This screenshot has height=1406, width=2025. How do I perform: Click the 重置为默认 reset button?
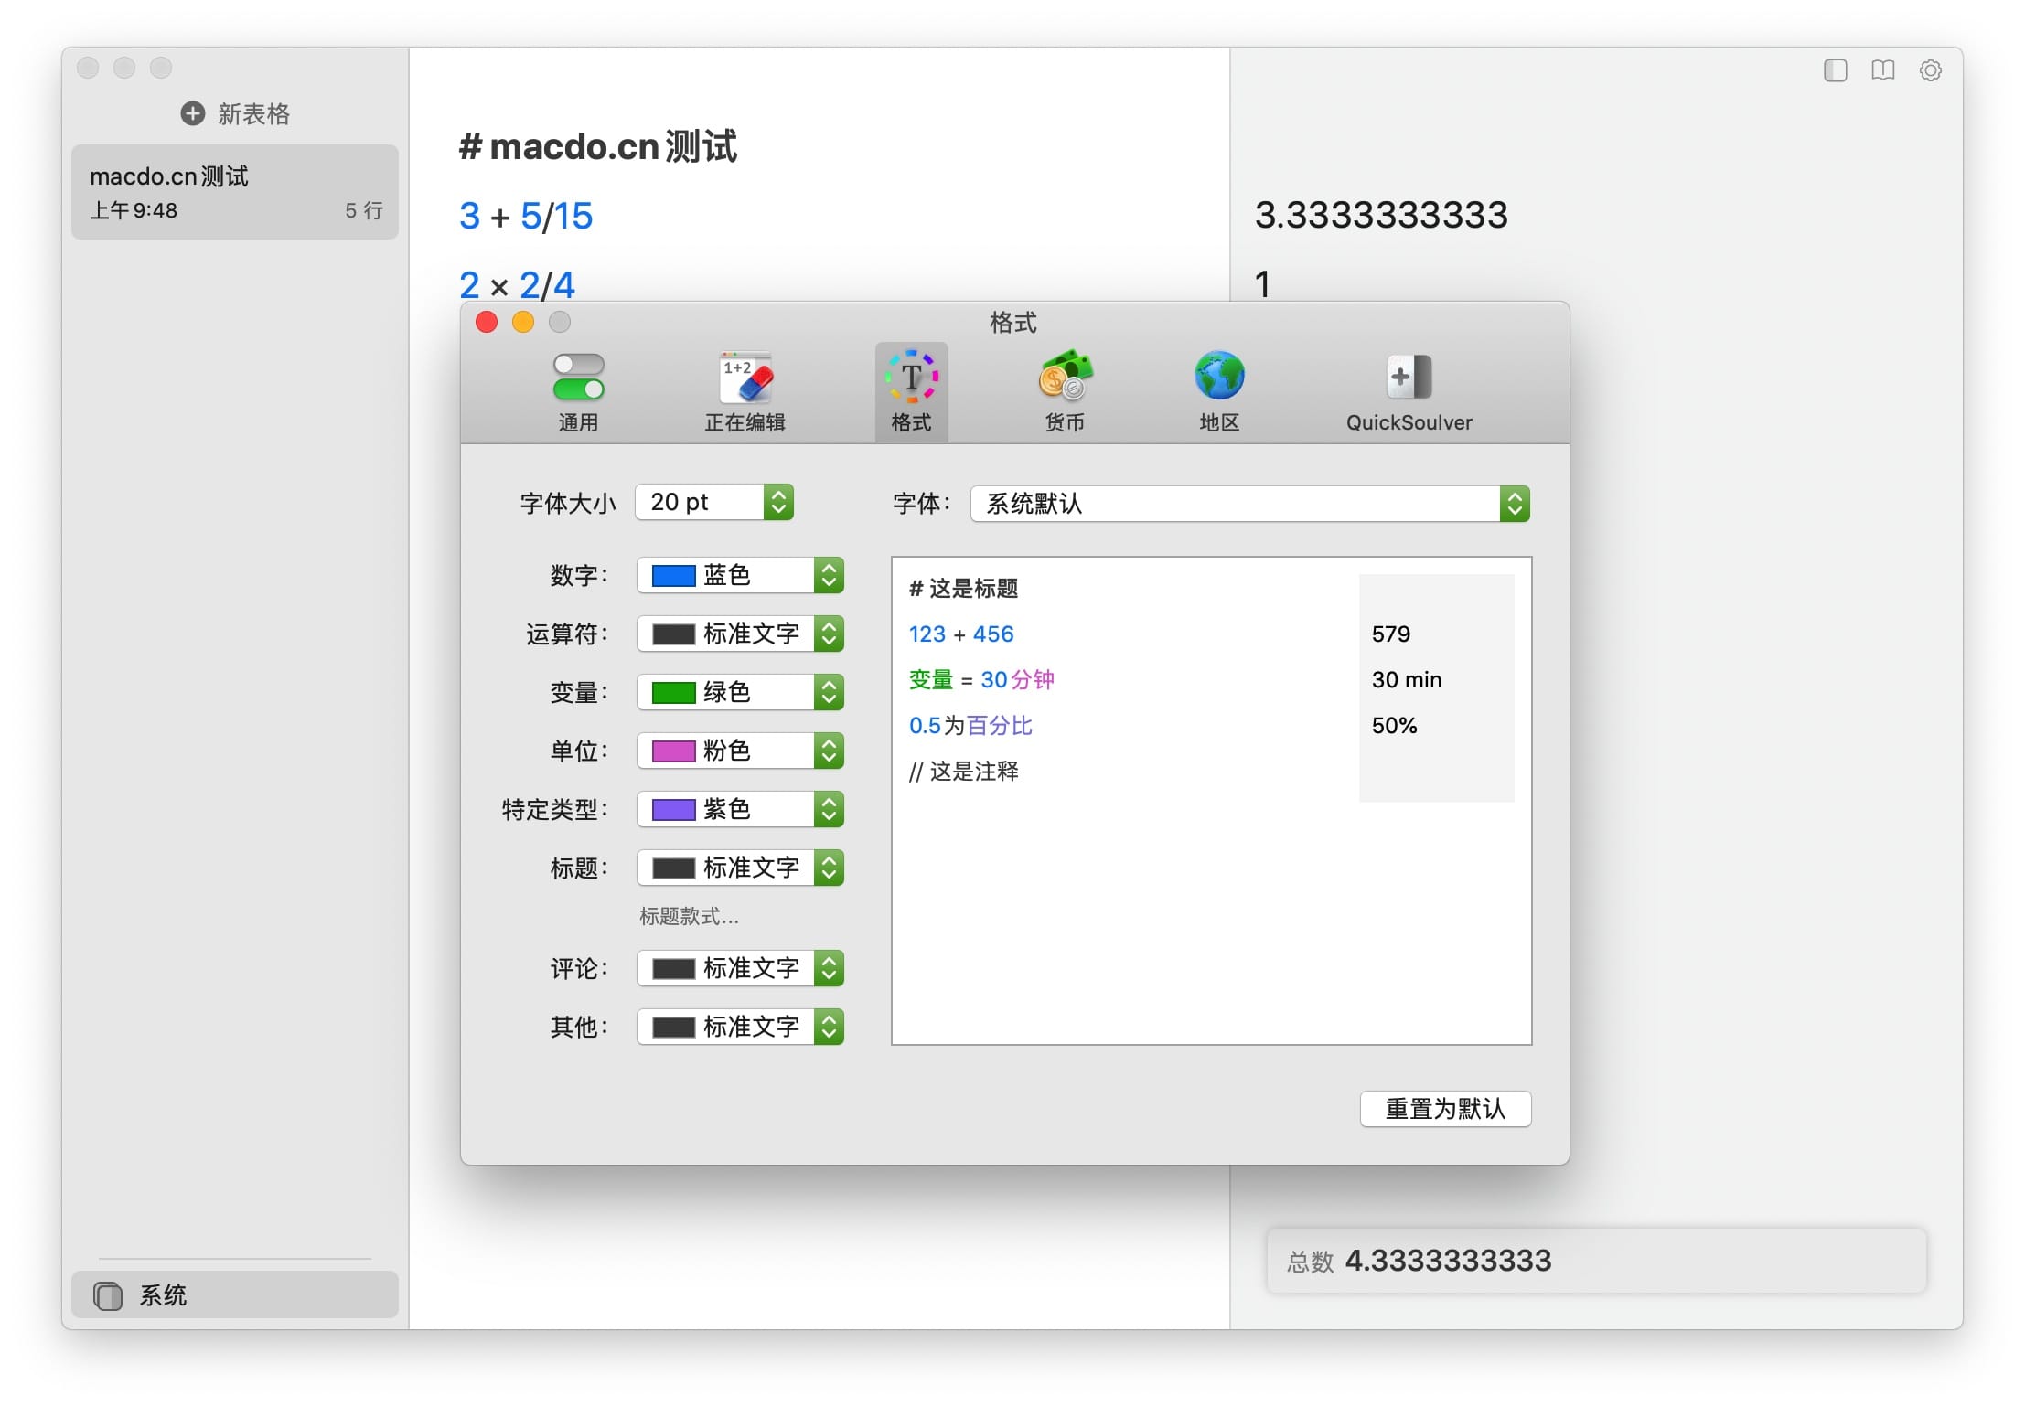[1444, 1109]
